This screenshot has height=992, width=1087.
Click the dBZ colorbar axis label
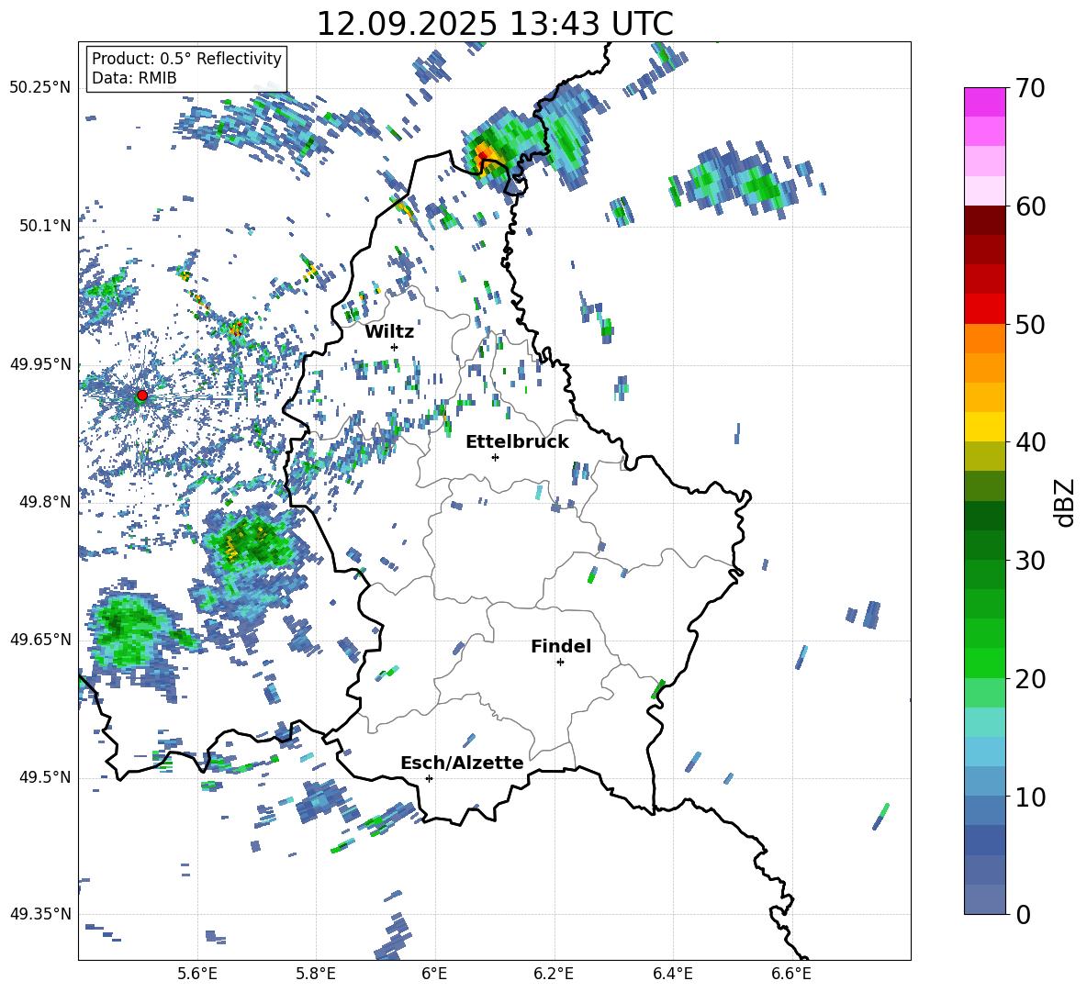pos(1066,502)
